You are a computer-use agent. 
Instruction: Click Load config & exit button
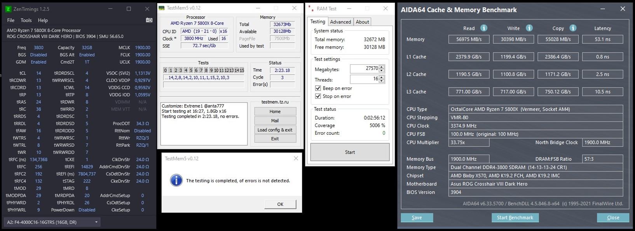(275, 130)
